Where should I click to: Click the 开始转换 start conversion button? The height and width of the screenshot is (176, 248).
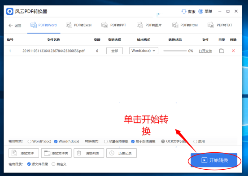coord(214,160)
